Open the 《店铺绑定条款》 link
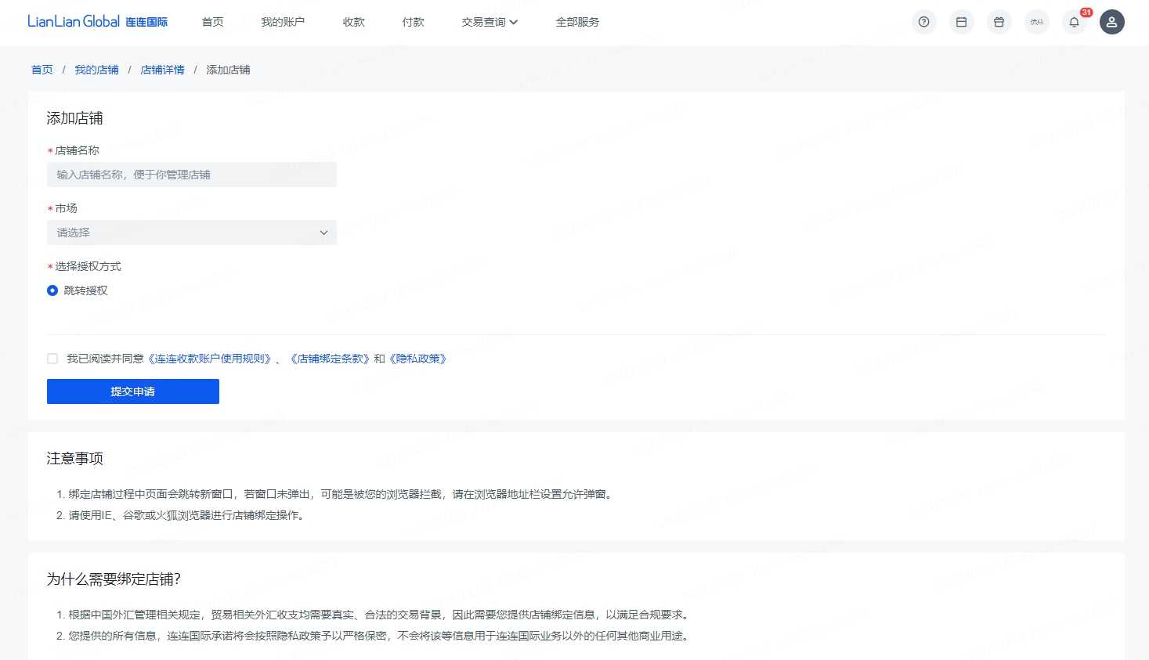Screen dimensions: 1149x660 point(329,359)
